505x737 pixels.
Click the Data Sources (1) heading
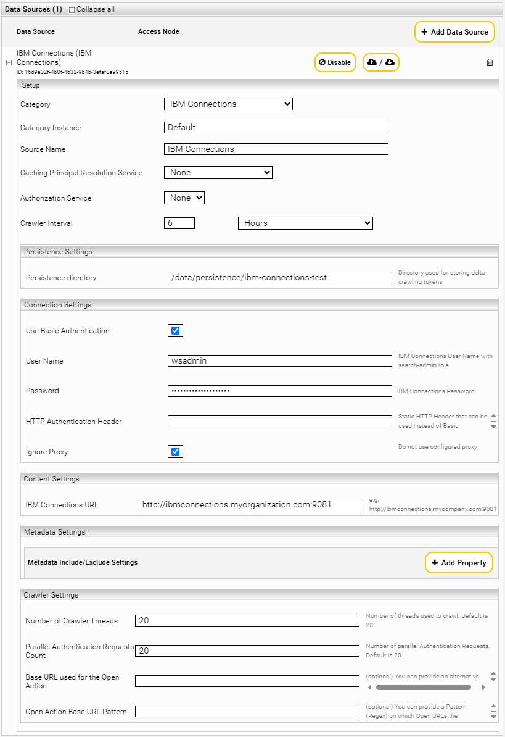(x=33, y=9)
